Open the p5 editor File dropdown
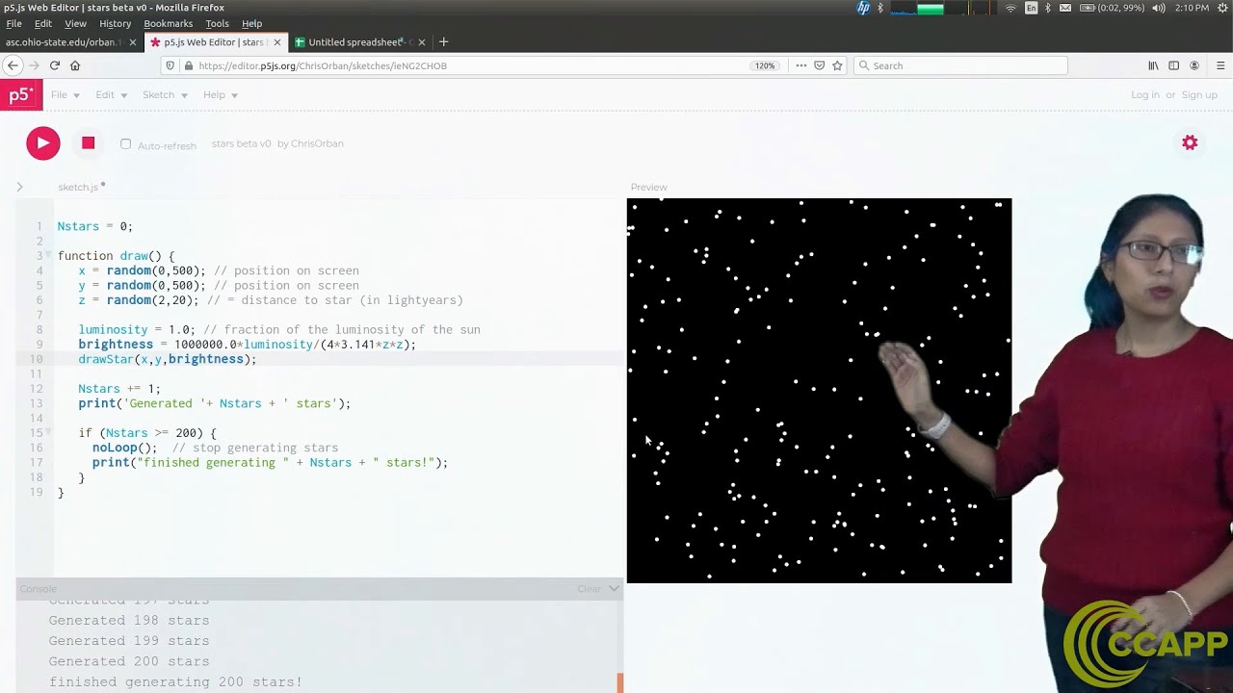Image resolution: width=1233 pixels, height=693 pixels. click(x=66, y=94)
